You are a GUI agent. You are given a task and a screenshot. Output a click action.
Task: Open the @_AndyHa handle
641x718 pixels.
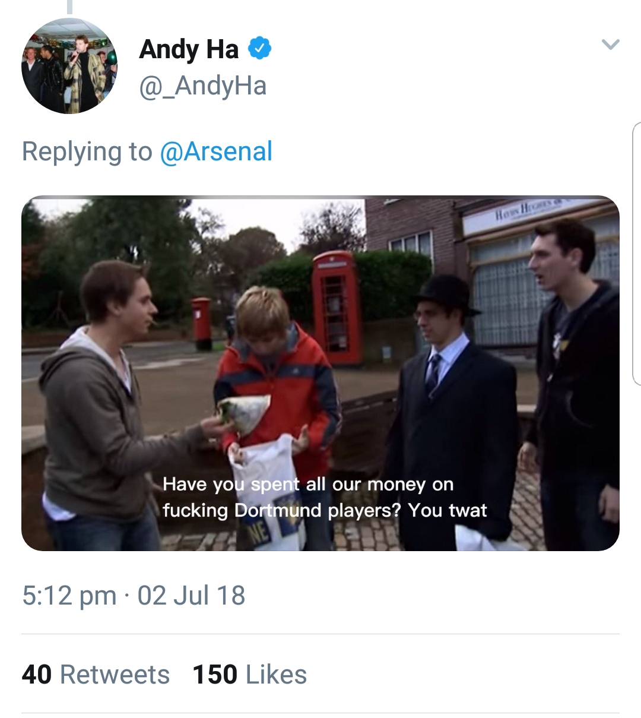click(x=202, y=86)
